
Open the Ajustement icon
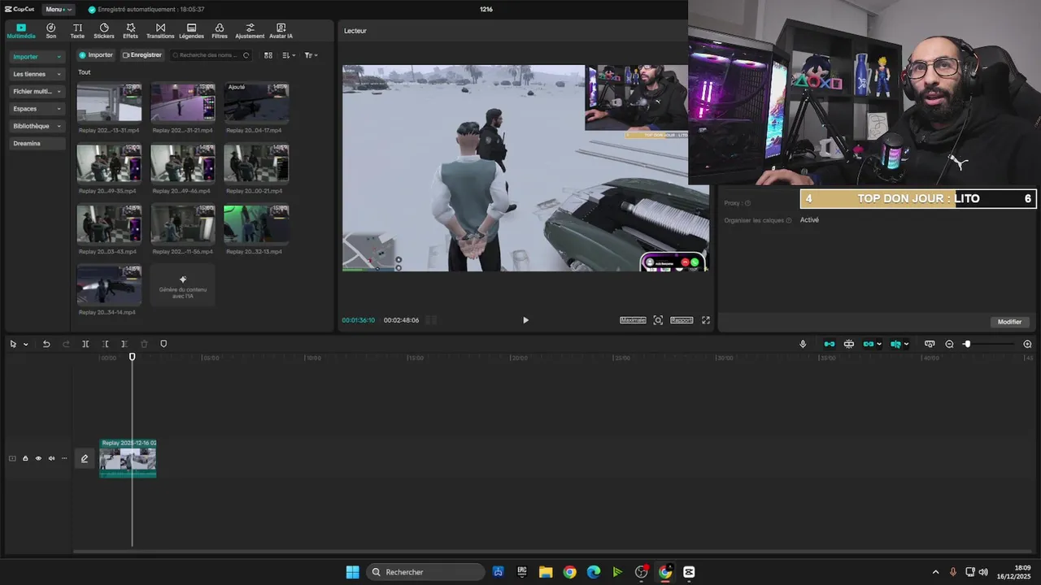[250, 31]
